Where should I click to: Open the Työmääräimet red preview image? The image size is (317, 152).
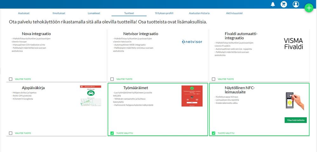[x=192, y=96]
